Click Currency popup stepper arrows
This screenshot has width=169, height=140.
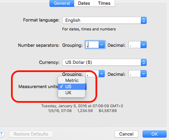(144, 62)
